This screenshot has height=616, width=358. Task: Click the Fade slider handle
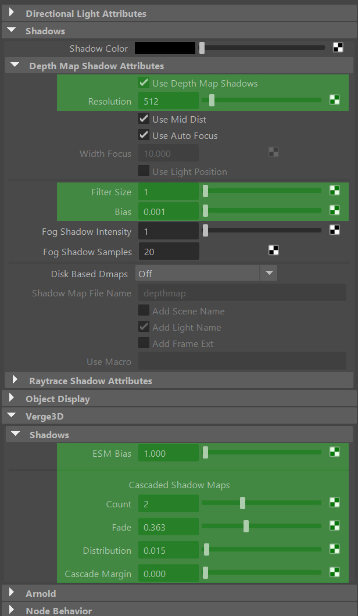coord(246,526)
